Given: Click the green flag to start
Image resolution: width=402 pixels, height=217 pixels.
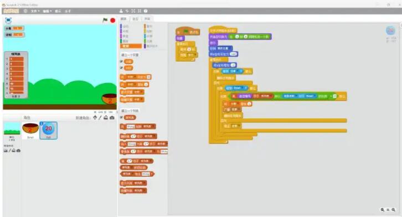Looking at the screenshot, I should [x=105, y=20].
